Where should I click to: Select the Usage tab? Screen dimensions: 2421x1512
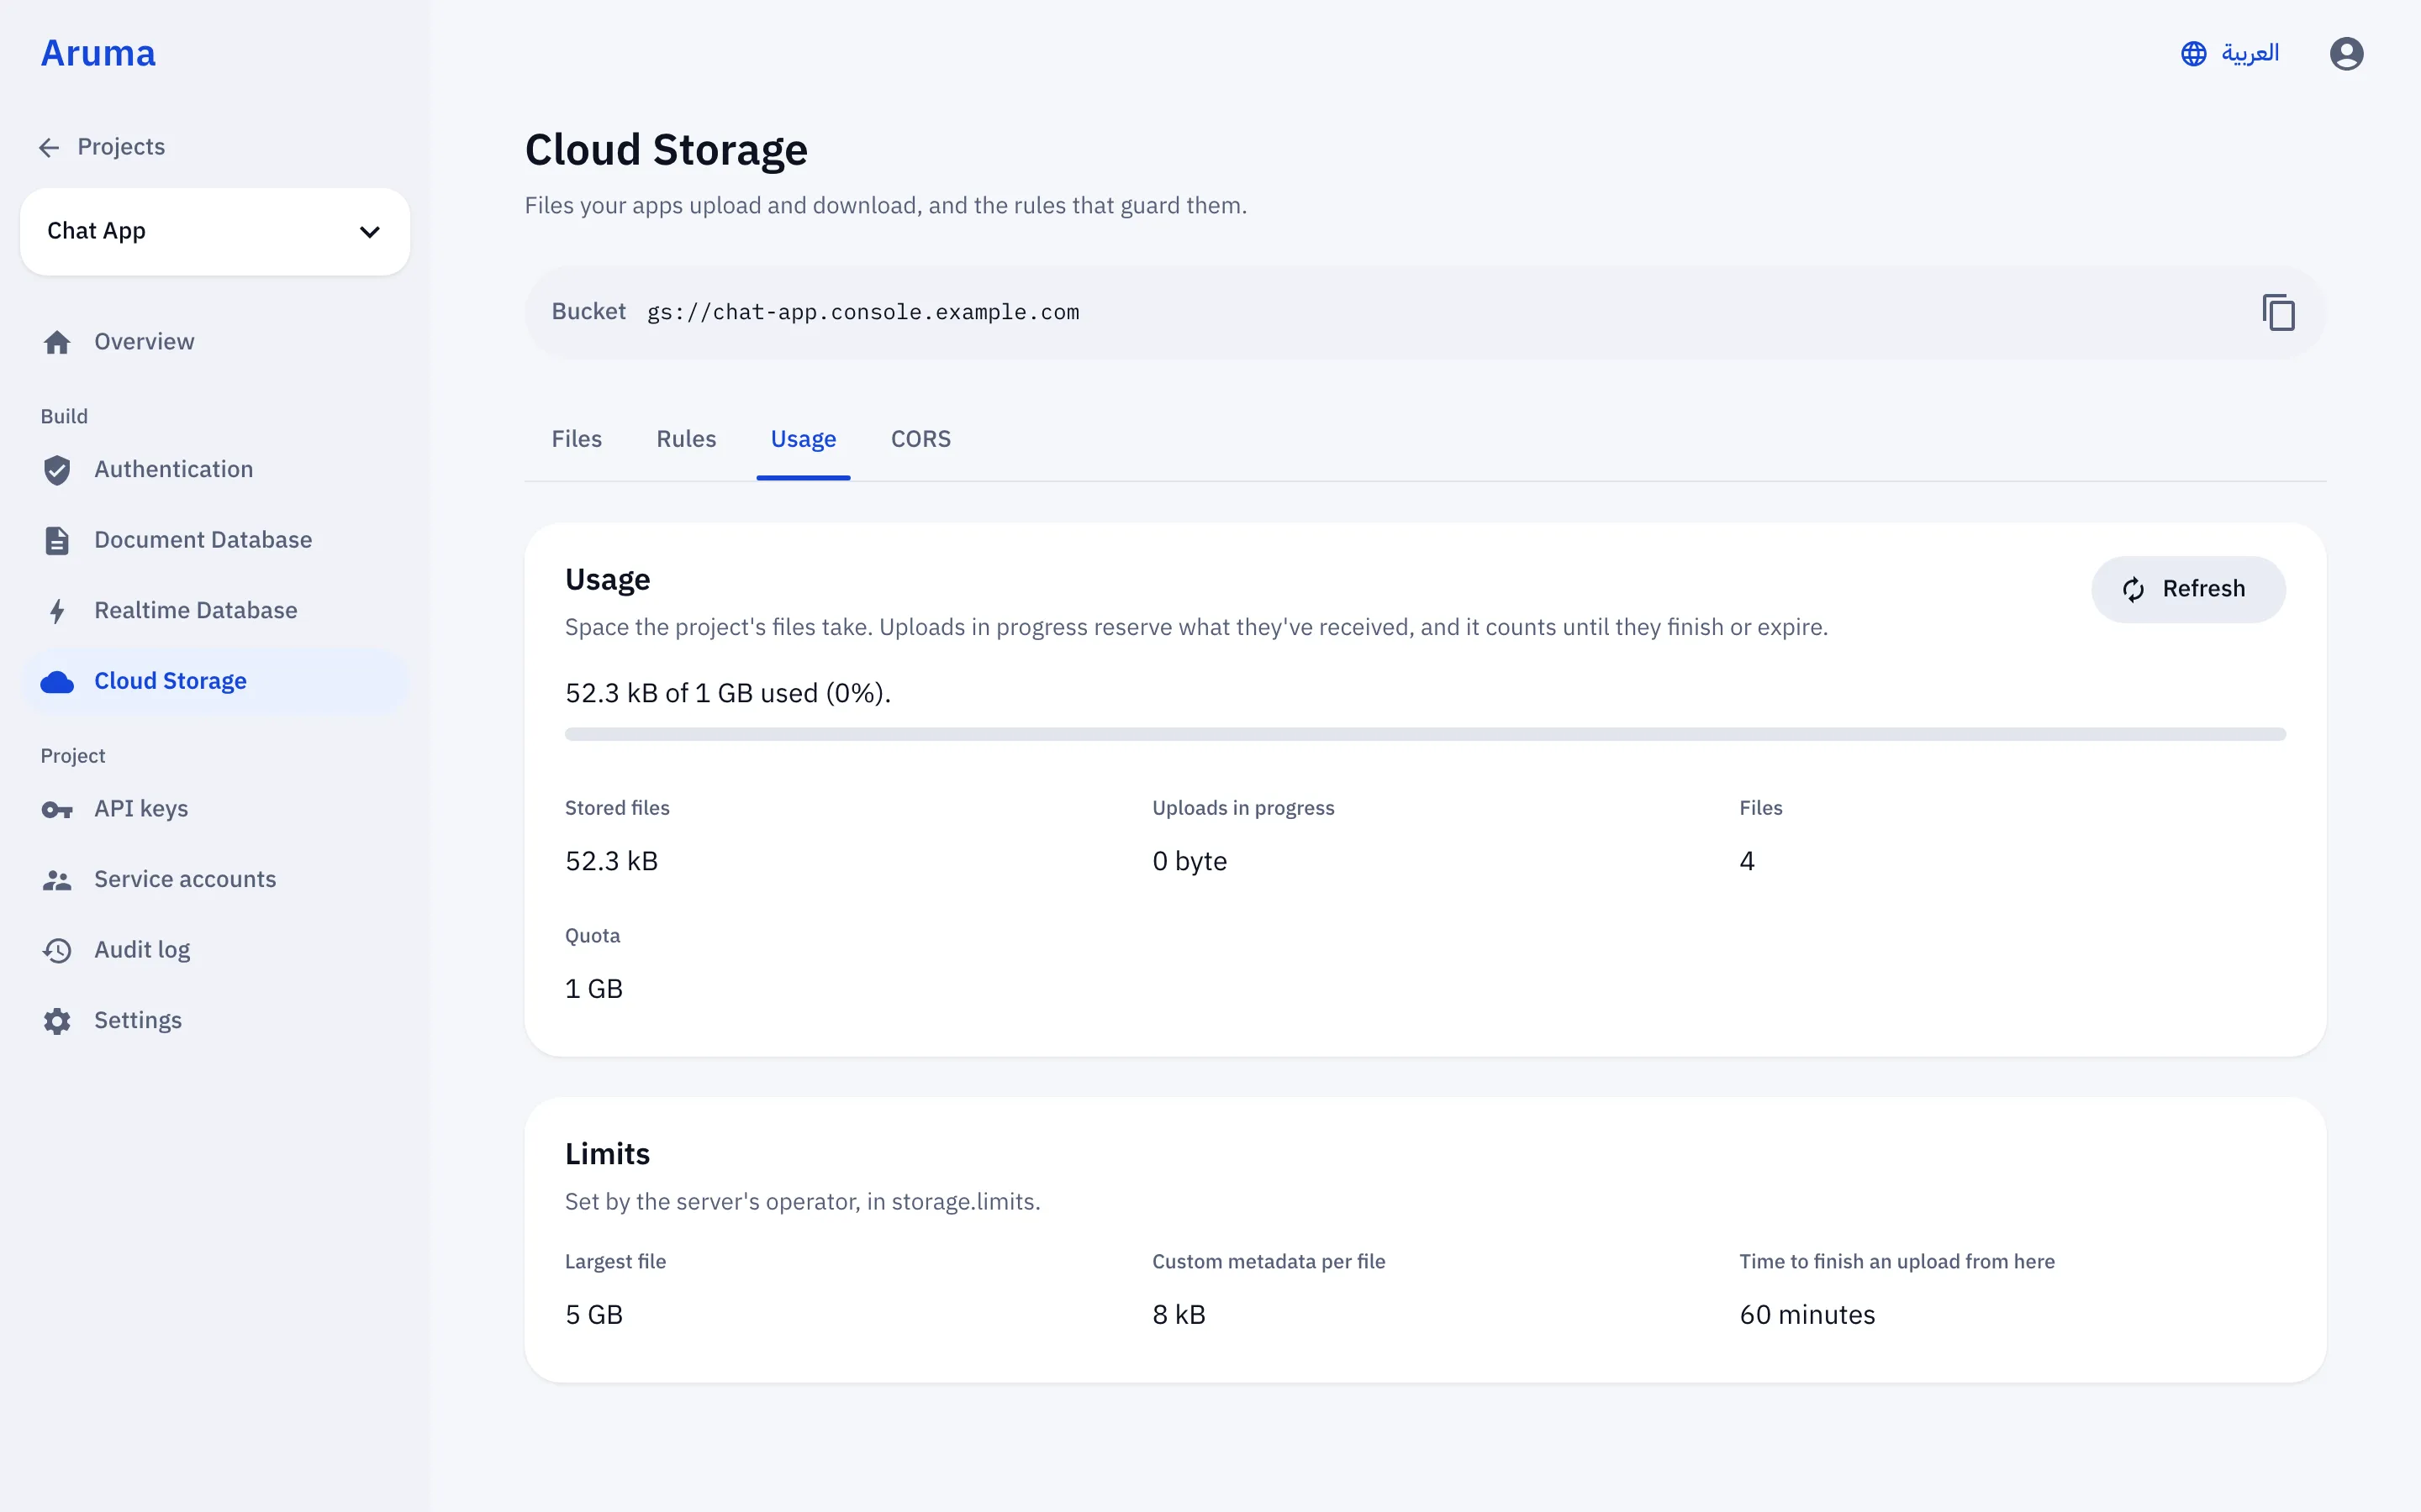click(804, 439)
